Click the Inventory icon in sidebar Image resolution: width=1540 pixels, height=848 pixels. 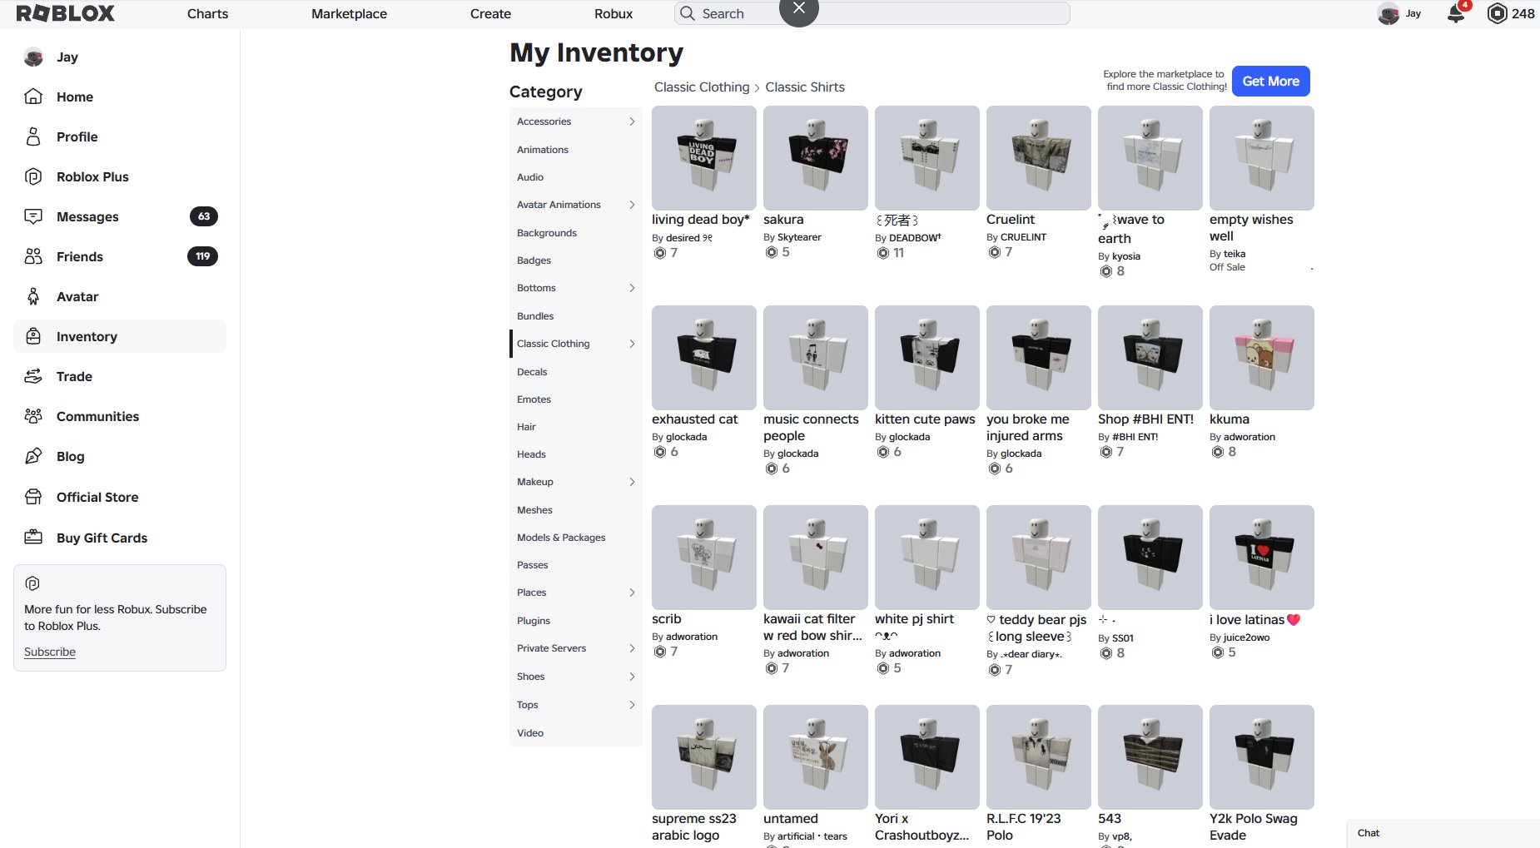(x=33, y=336)
